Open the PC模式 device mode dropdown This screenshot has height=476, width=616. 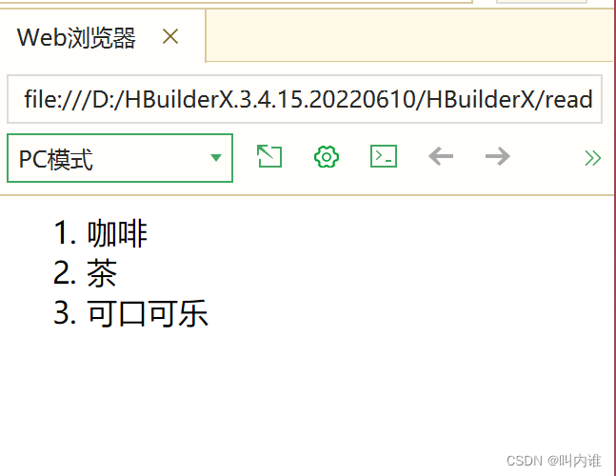120,158
